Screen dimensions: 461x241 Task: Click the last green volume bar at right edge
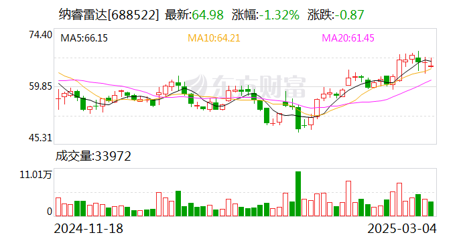pos(431,209)
